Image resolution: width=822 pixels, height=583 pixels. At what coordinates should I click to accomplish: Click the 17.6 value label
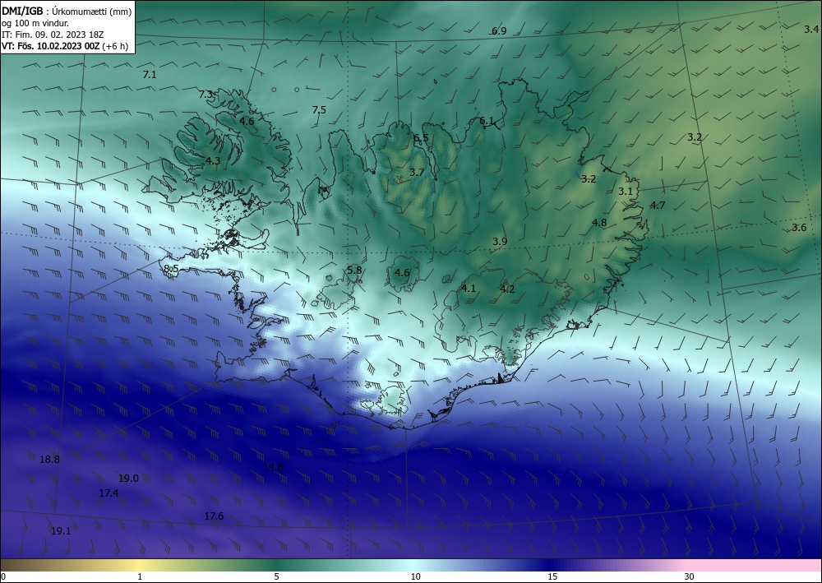214,517
